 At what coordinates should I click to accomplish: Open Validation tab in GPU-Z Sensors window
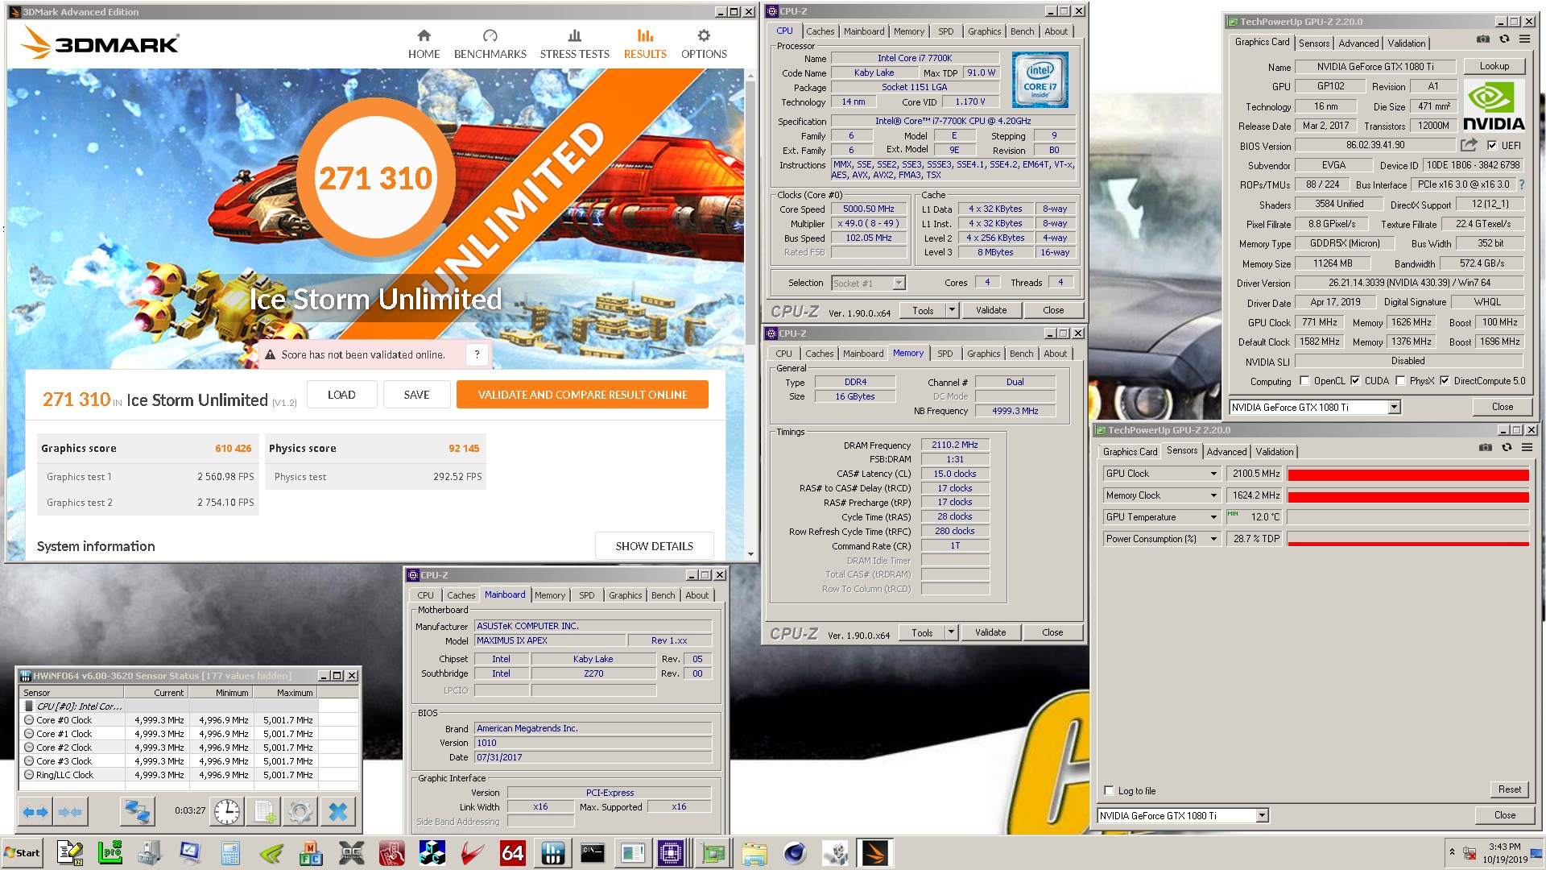(1274, 452)
